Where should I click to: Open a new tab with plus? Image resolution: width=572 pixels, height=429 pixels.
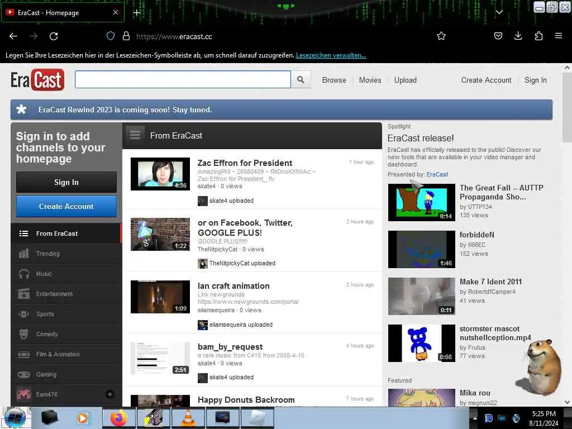coord(137,13)
